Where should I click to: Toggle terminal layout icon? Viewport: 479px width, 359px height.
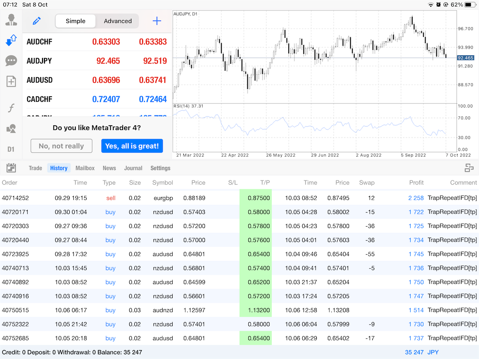click(x=469, y=168)
